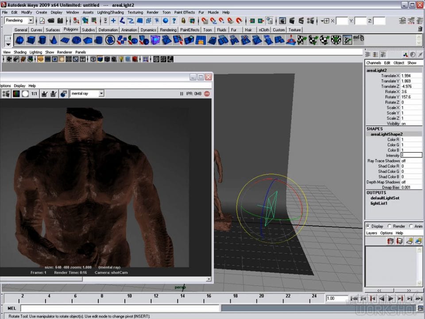Click the Intensity value field
The width and height of the screenshot is (425, 319).
click(411, 156)
